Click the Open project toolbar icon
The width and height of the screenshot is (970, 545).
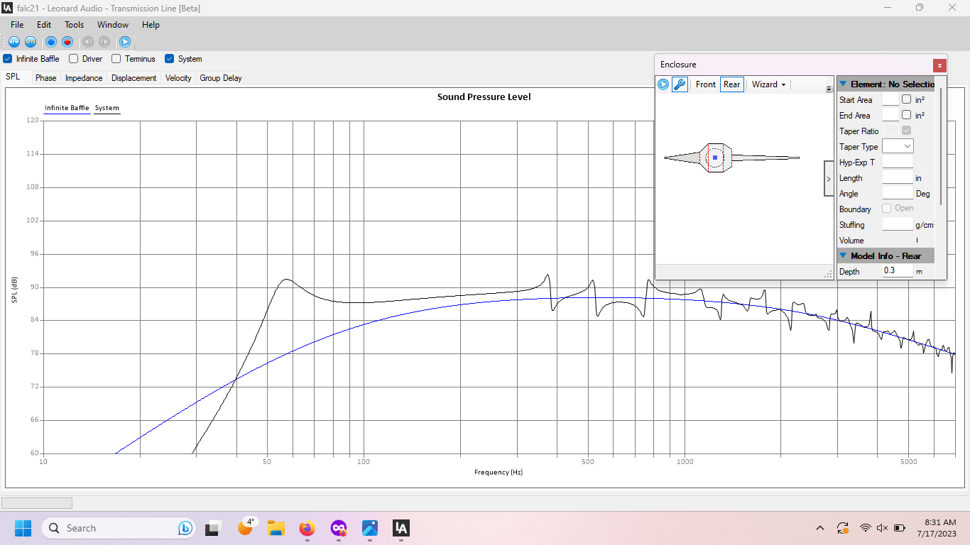coord(31,42)
